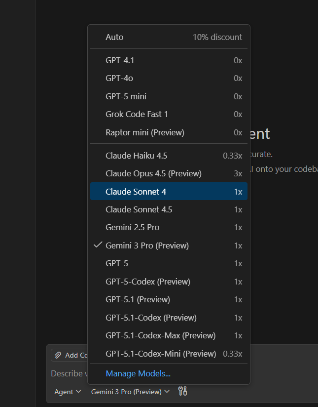This screenshot has height=407, width=318.
Task: Expand the Gemini 3 Pro model picker
Action: point(130,392)
